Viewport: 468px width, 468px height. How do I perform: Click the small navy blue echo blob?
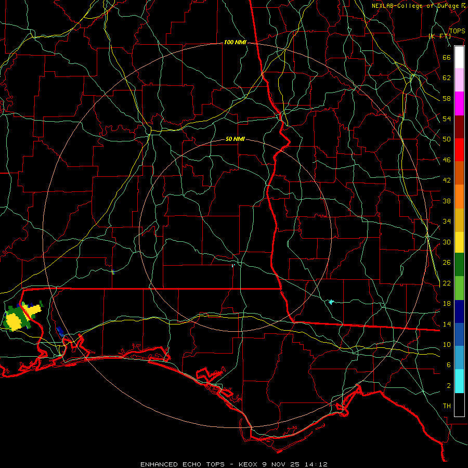[x=60, y=331]
